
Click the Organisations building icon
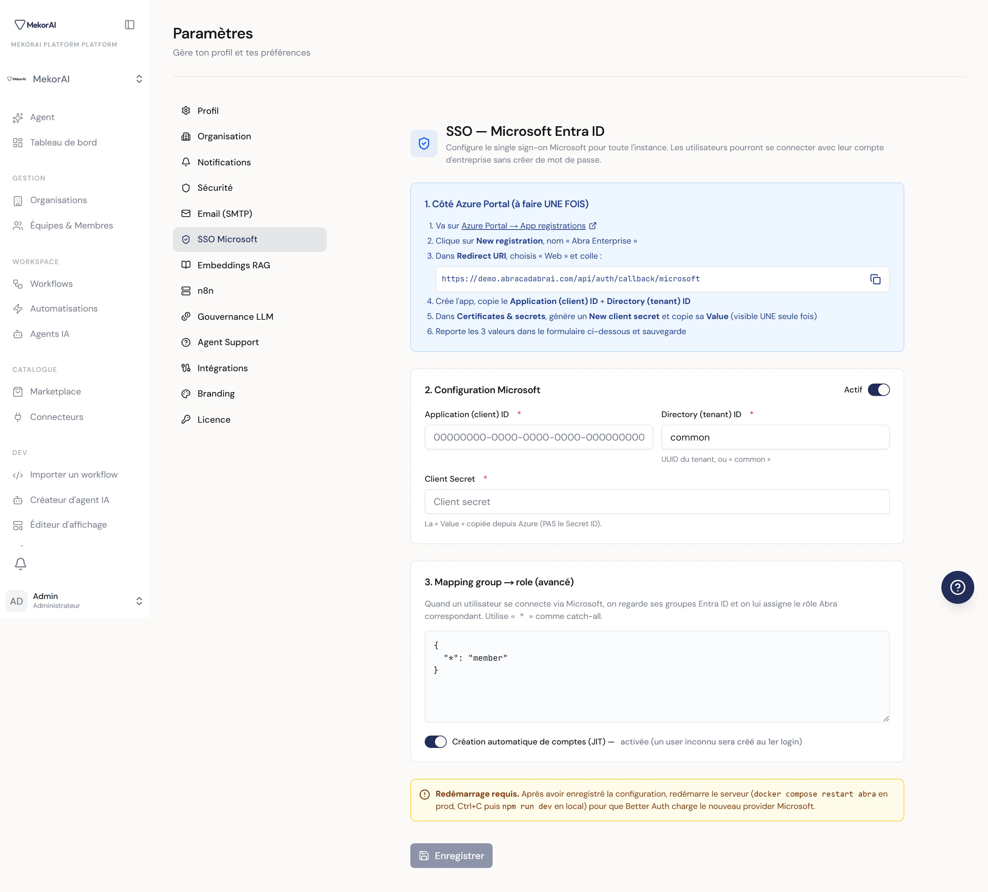click(x=18, y=200)
